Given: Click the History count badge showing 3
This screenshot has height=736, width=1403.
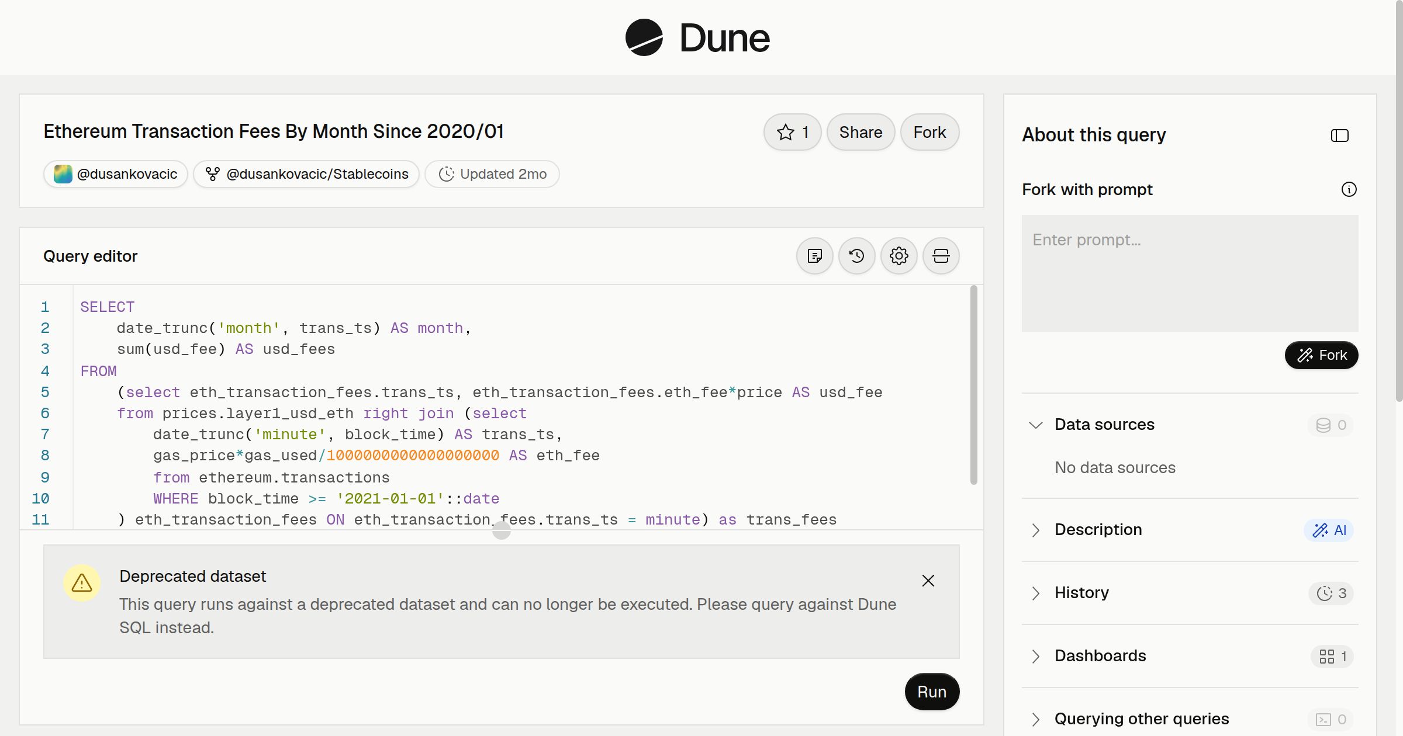Looking at the screenshot, I should (1331, 593).
